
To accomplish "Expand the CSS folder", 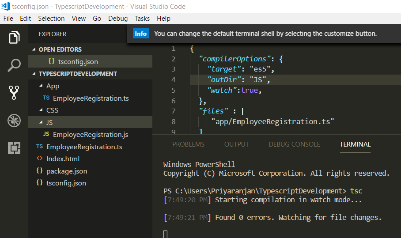I will (x=52, y=110).
